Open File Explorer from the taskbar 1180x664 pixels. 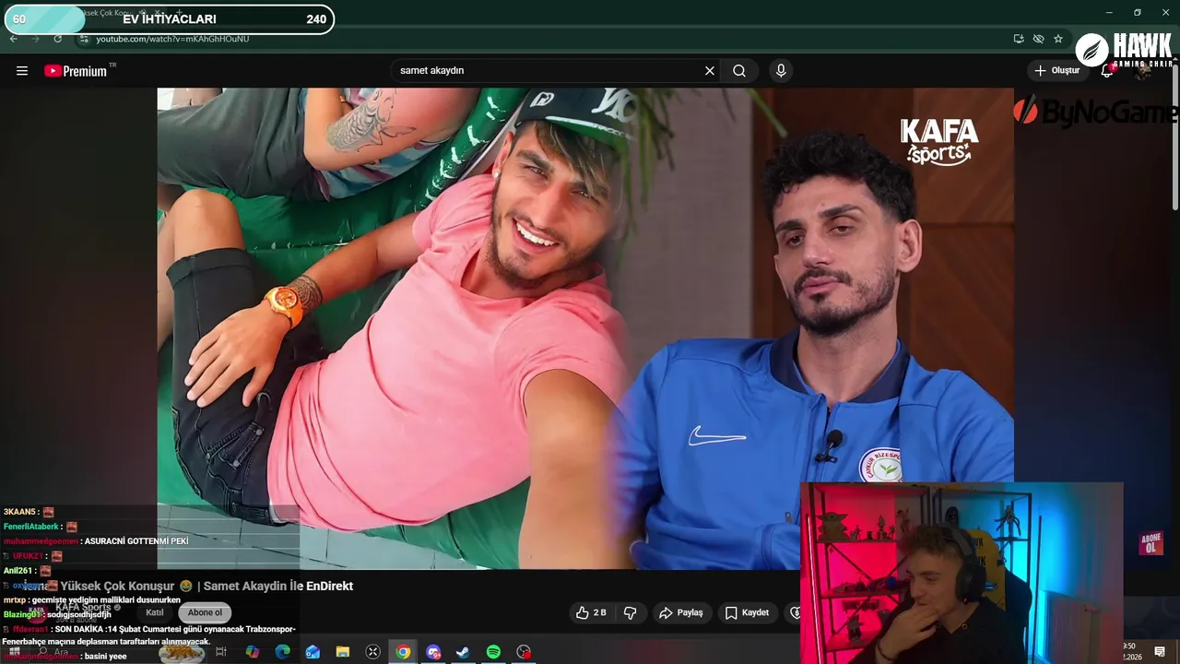coord(343,652)
